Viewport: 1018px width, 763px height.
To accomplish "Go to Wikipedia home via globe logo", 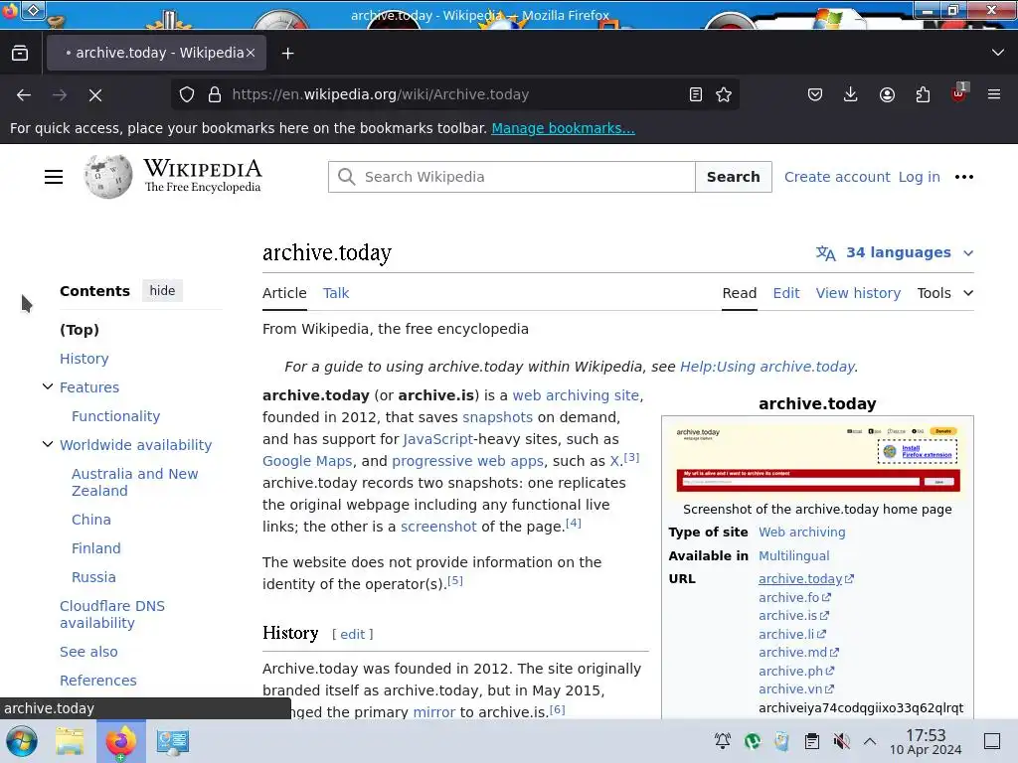I will coord(107,177).
